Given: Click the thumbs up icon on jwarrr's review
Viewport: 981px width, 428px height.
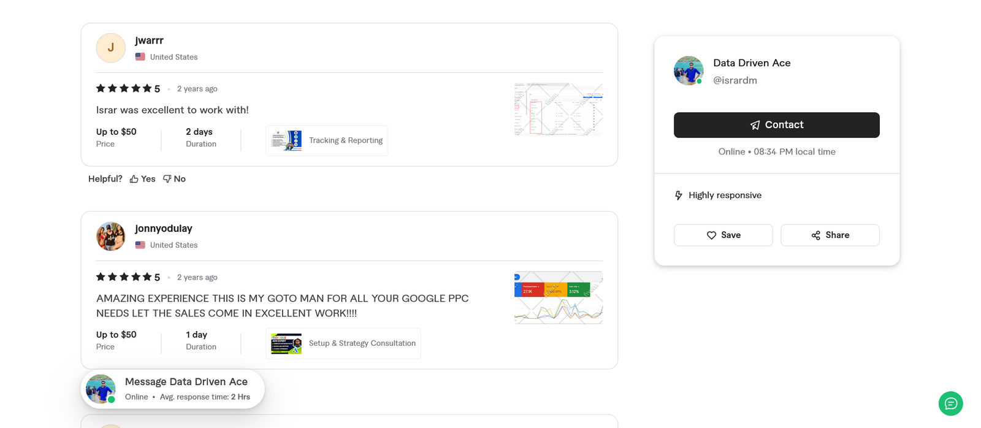Looking at the screenshot, I should pos(133,178).
